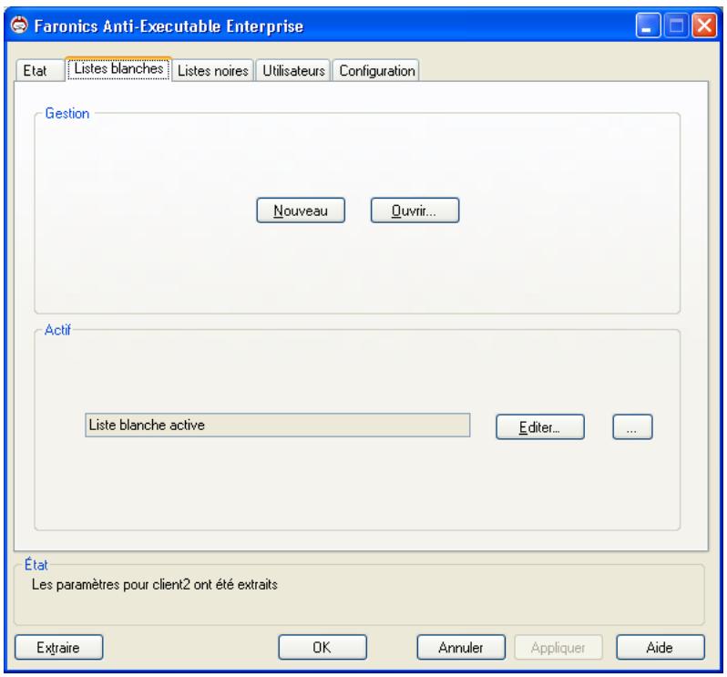
Task: Select the Listes blanches tab
Action: tap(118, 68)
